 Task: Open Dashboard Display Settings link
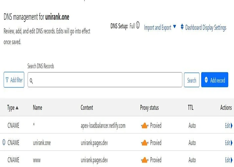click(206, 28)
